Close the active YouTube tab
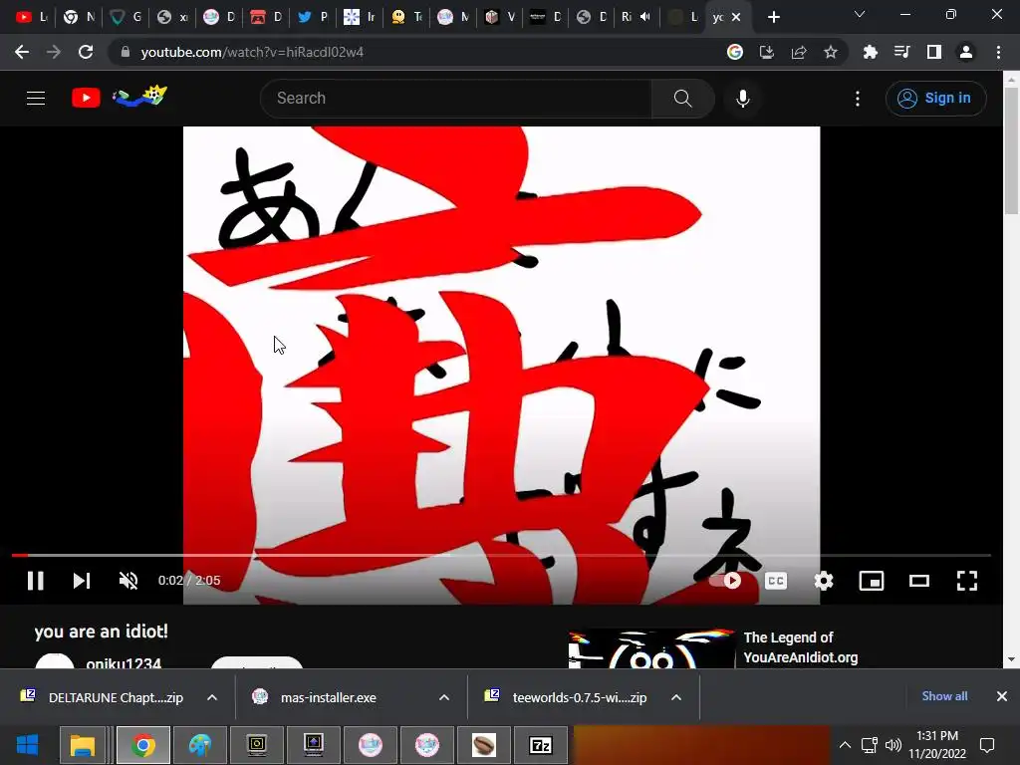 736,18
